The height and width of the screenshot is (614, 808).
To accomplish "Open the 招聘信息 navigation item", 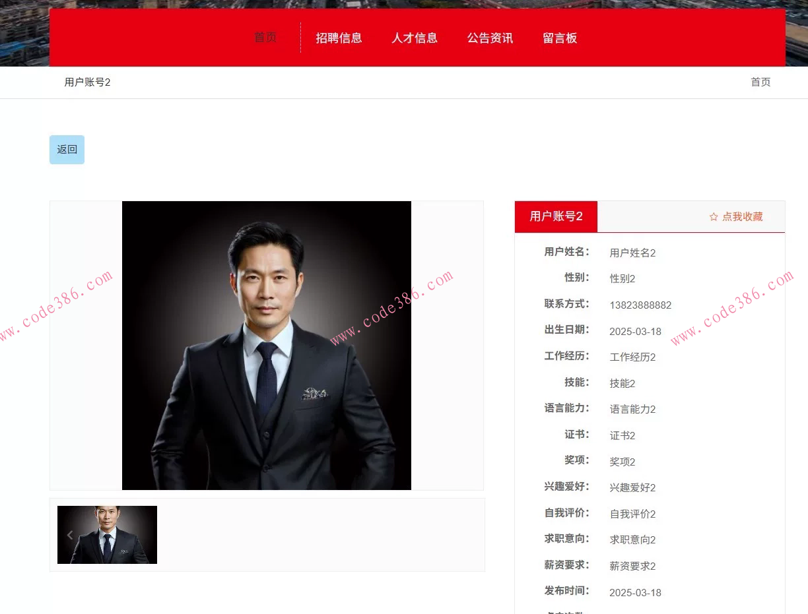I will 340,38.
